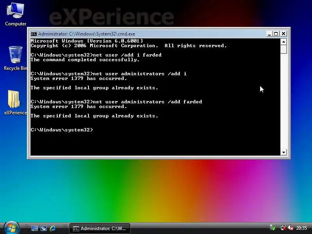Click Safely Remove Hardware tray icon
This screenshot has height=234, width=312.
(273, 228)
